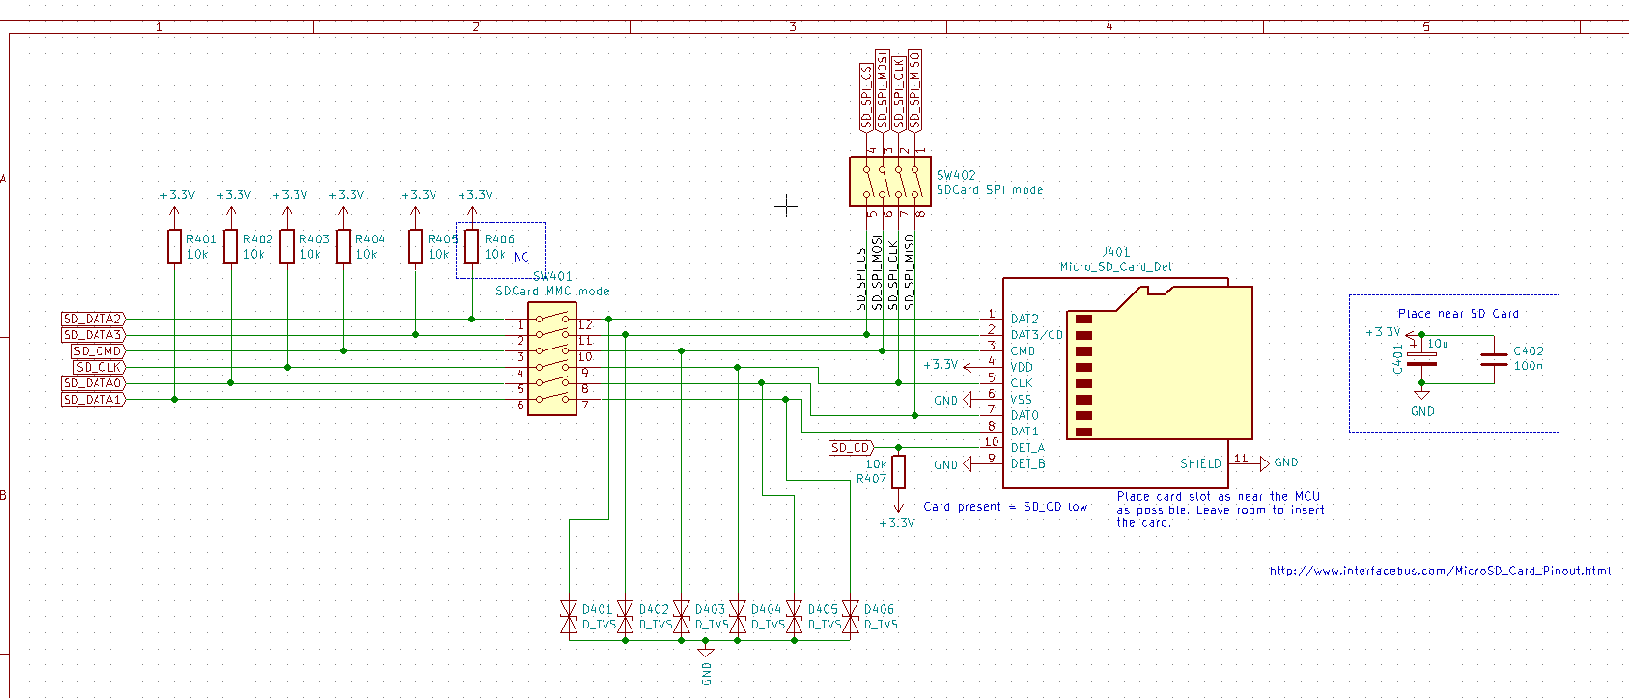The width and height of the screenshot is (1629, 698).
Task: Select the 10u value of C401
Action: (1438, 344)
